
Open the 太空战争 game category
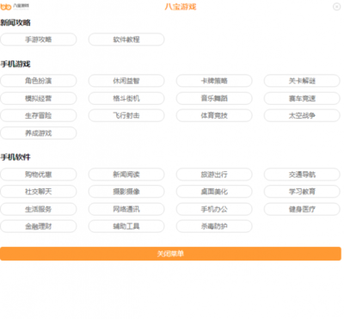302,115
